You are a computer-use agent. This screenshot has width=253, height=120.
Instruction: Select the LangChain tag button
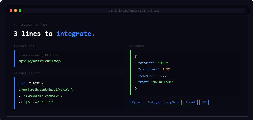point(172,102)
